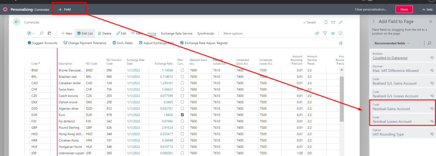Open More options menu
The height and width of the screenshot is (156, 436).
click(x=233, y=33)
